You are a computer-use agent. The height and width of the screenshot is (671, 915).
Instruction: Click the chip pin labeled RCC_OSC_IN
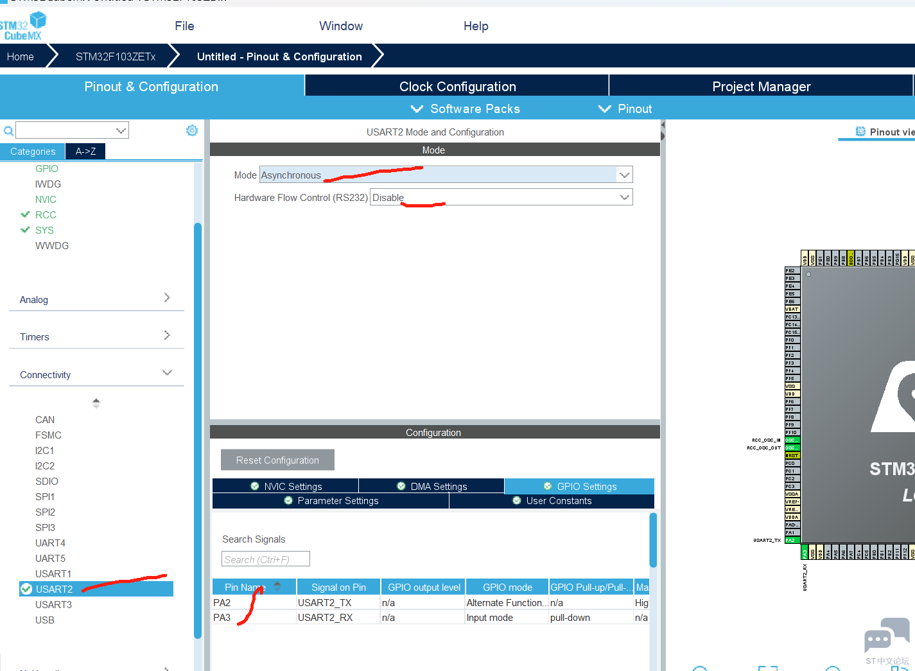tap(792, 440)
